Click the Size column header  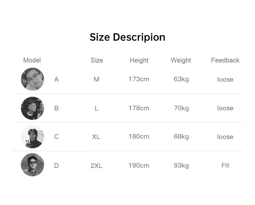pyautogui.click(x=97, y=60)
